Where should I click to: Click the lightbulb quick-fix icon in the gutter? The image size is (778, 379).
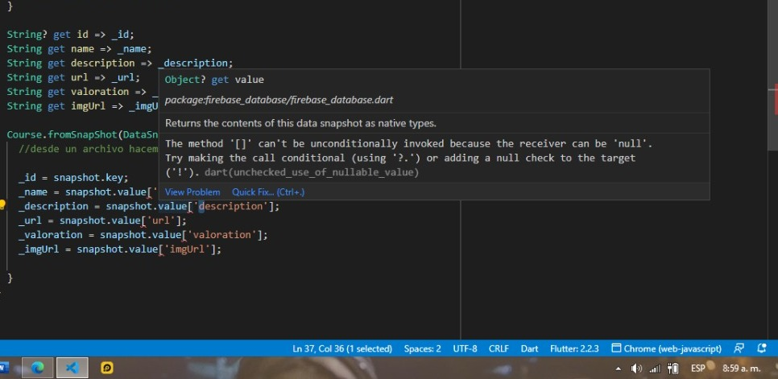[x=2, y=204]
